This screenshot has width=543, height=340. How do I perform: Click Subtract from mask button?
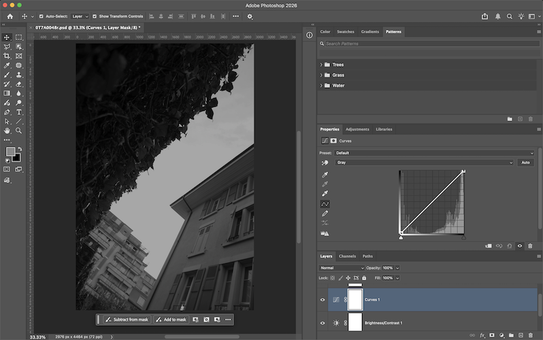click(127, 320)
